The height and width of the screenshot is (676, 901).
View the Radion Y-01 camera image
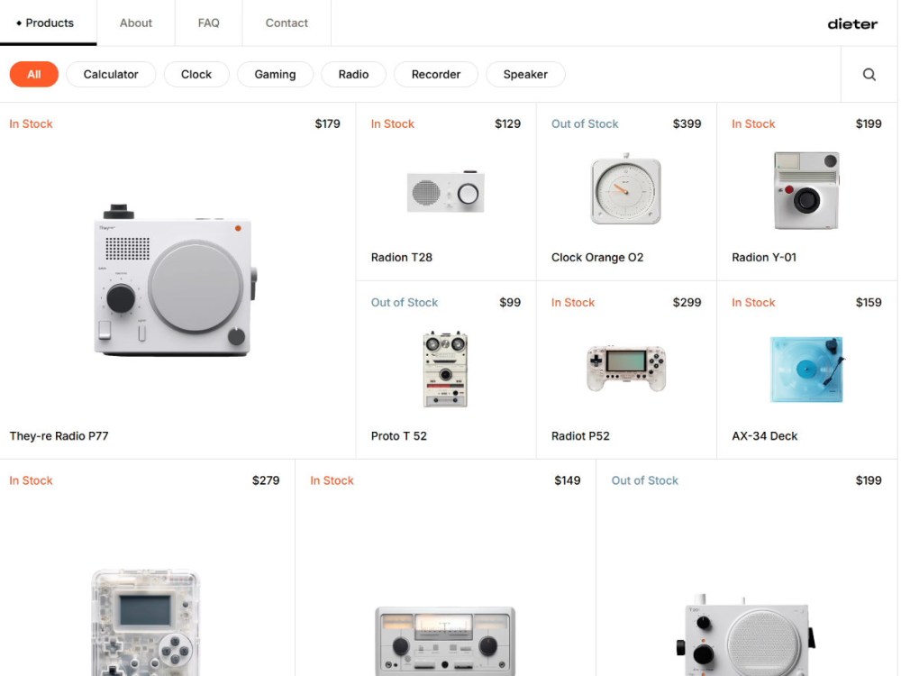click(x=806, y=190)
